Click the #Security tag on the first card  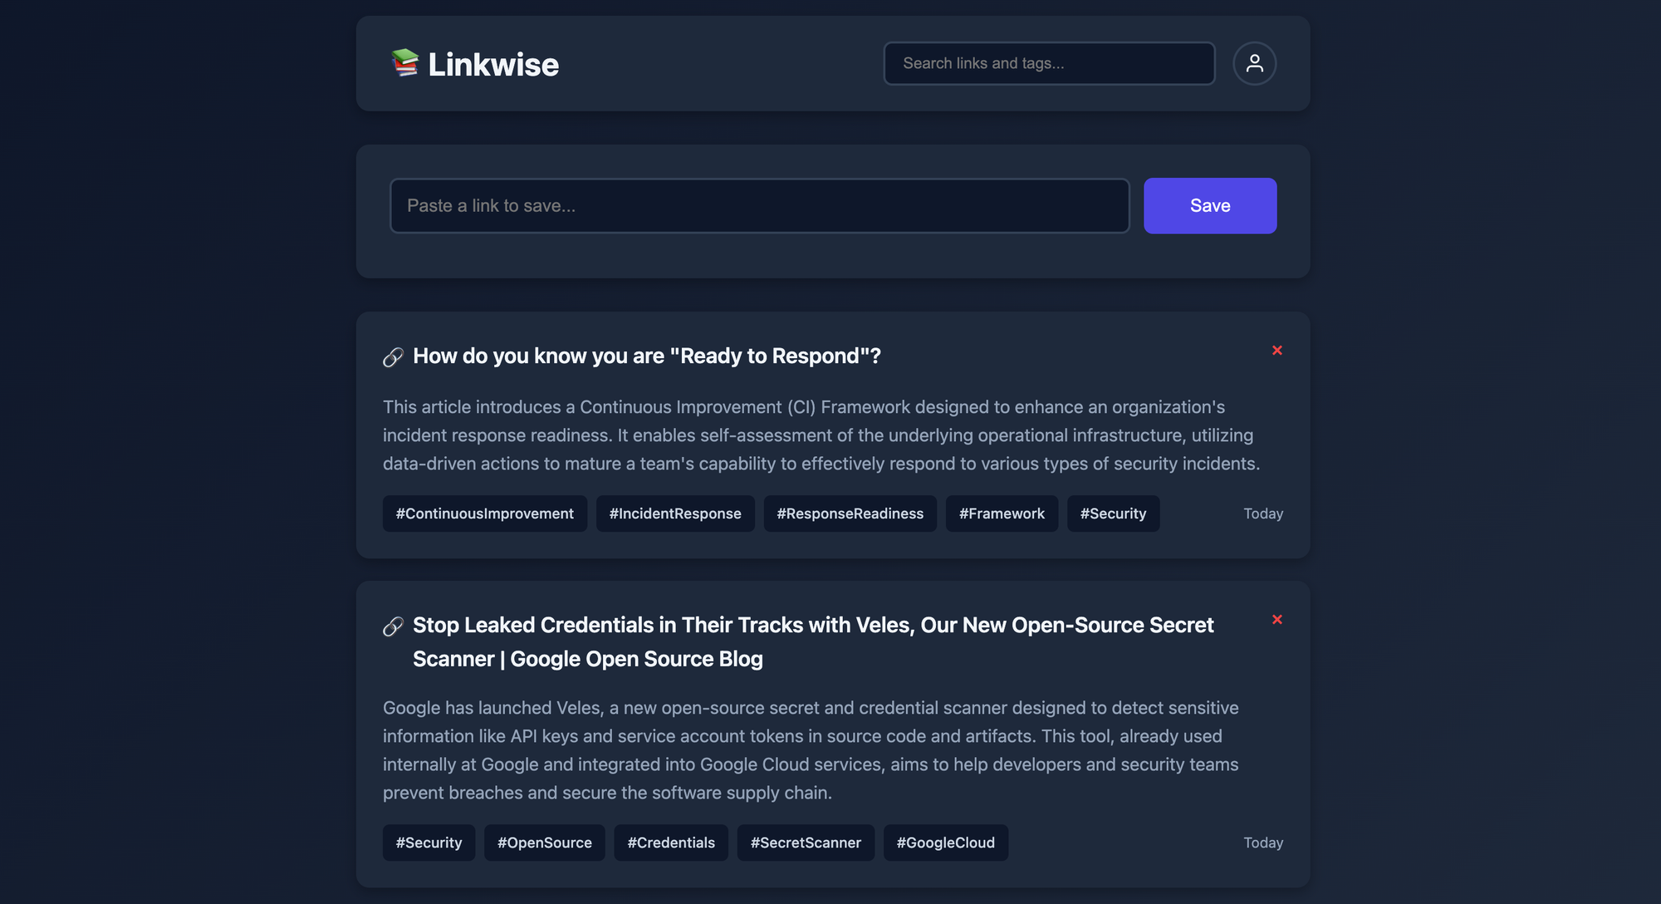1113,513
